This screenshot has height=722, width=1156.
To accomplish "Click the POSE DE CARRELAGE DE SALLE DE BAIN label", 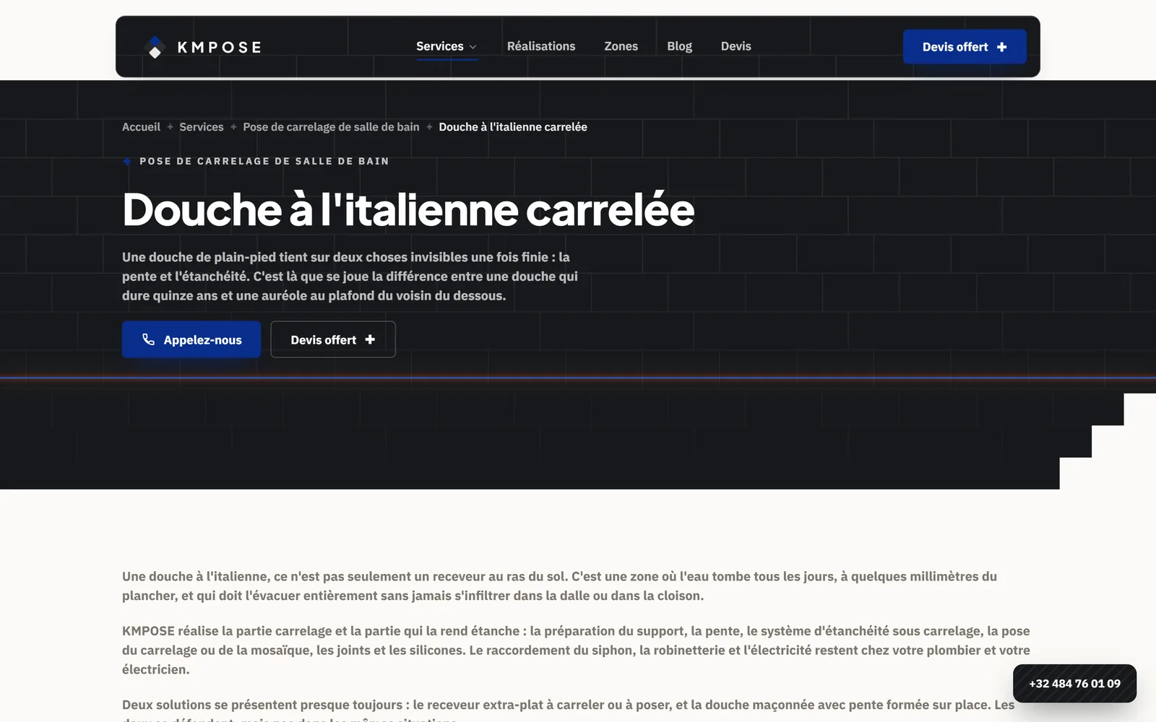I will (264, 161).
